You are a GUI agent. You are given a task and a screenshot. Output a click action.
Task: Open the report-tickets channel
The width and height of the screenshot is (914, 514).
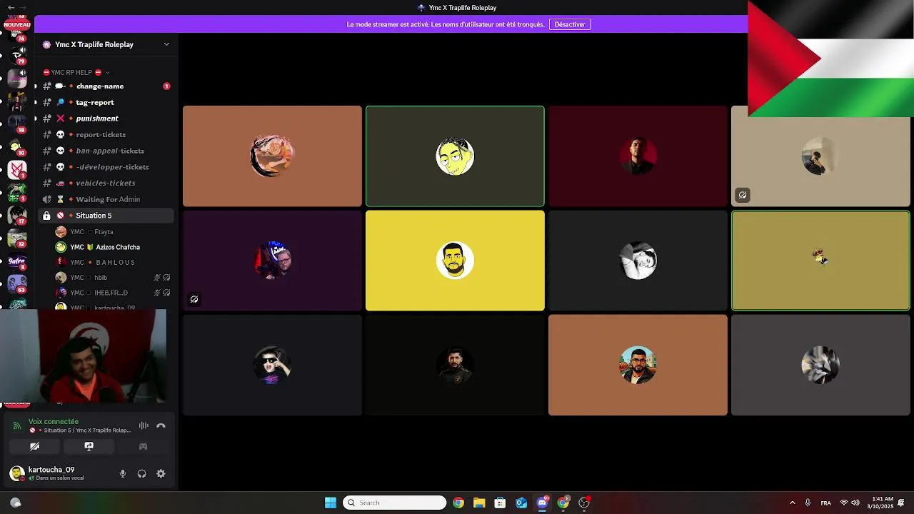(106, 135)
